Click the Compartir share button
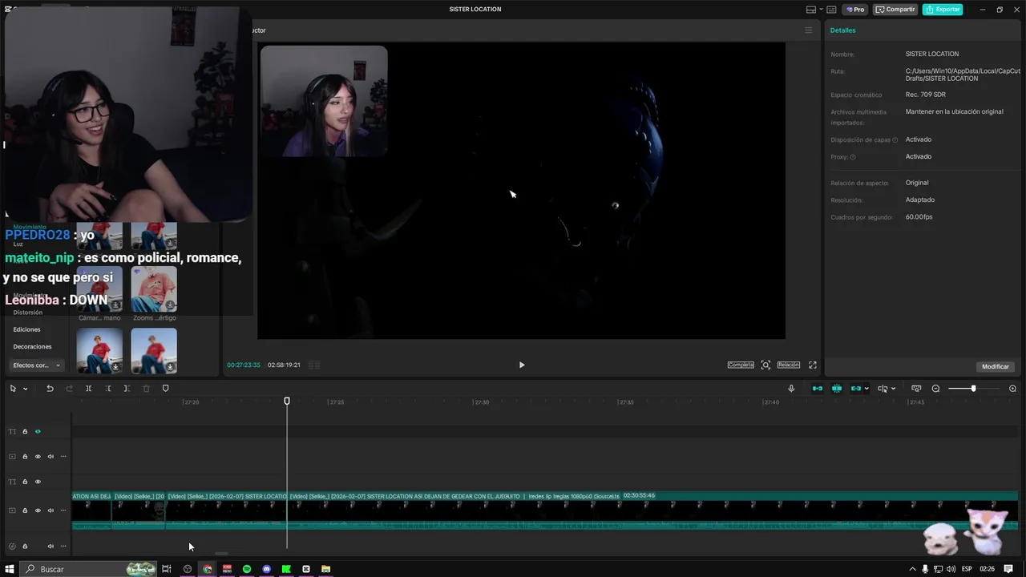The width and height of the screenshot is (1026, 577). click(895, 10)
